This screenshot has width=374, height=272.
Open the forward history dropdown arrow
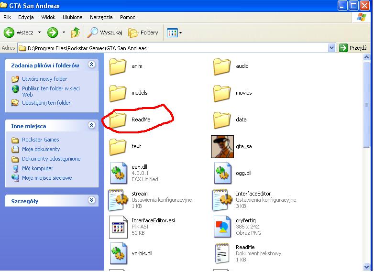pyautogui.click(x=64, y=32)
